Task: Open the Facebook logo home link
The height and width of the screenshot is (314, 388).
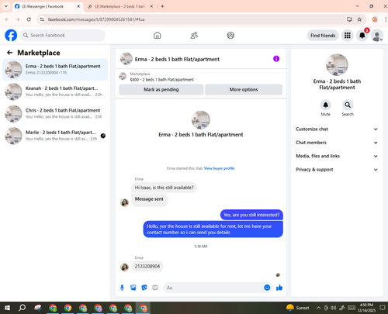Action: point(11,36)
